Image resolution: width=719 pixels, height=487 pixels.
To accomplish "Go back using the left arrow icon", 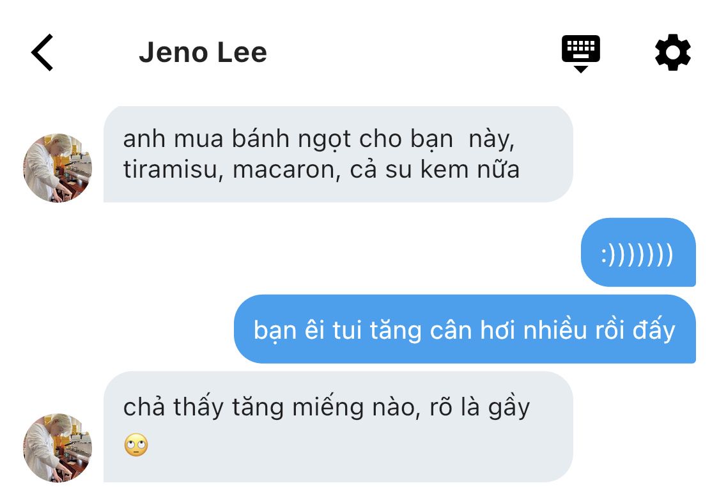I will pos(42,52).
